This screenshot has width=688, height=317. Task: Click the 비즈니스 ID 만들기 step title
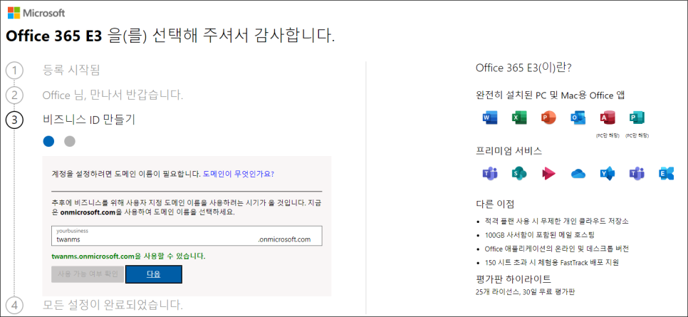click(x=89, y=120)
